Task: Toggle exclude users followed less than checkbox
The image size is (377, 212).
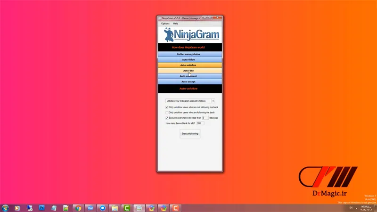Action: tap(167, 118)
